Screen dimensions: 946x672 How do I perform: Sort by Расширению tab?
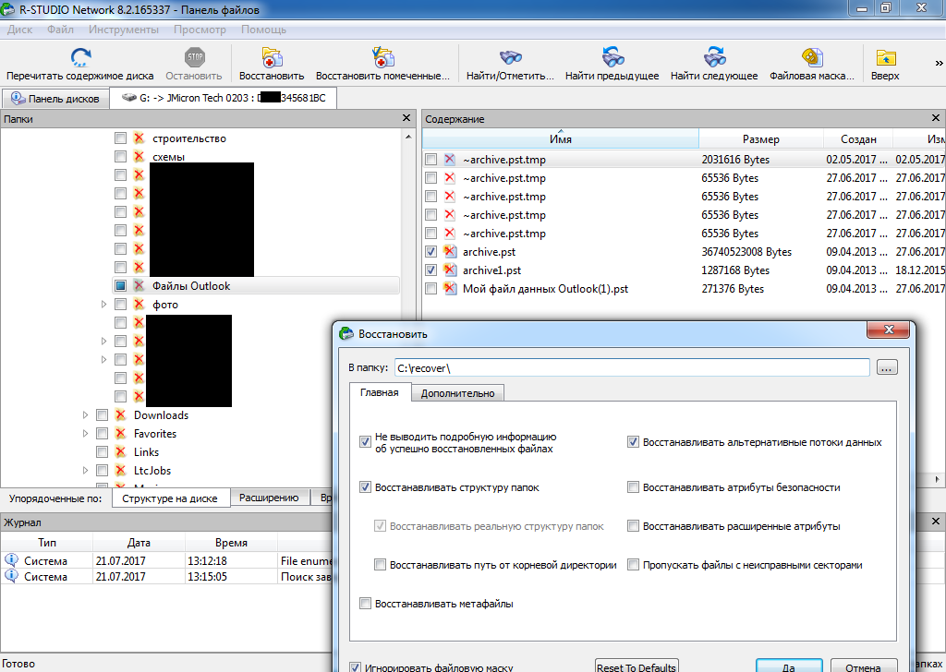269,498
